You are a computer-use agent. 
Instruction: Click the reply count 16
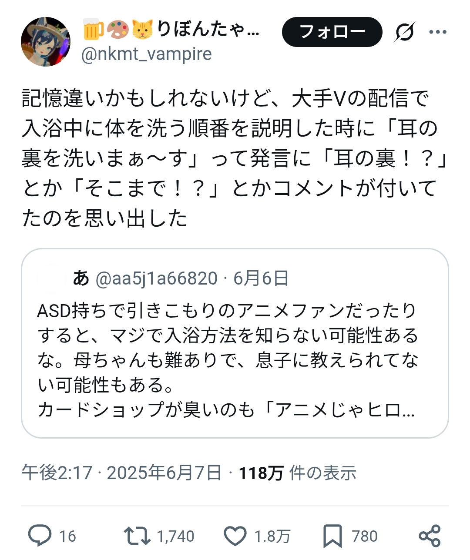67,536
